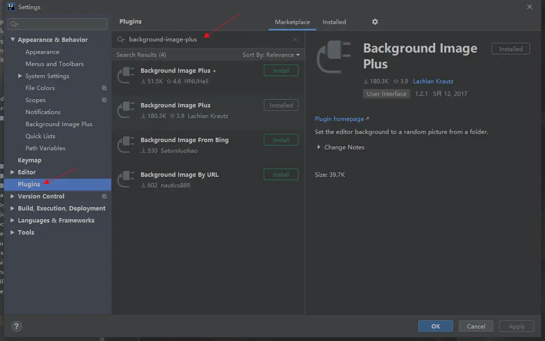Install Background Image Plus + by HNUHell
The height and width of the screenshot is (341, 545).
281,71
